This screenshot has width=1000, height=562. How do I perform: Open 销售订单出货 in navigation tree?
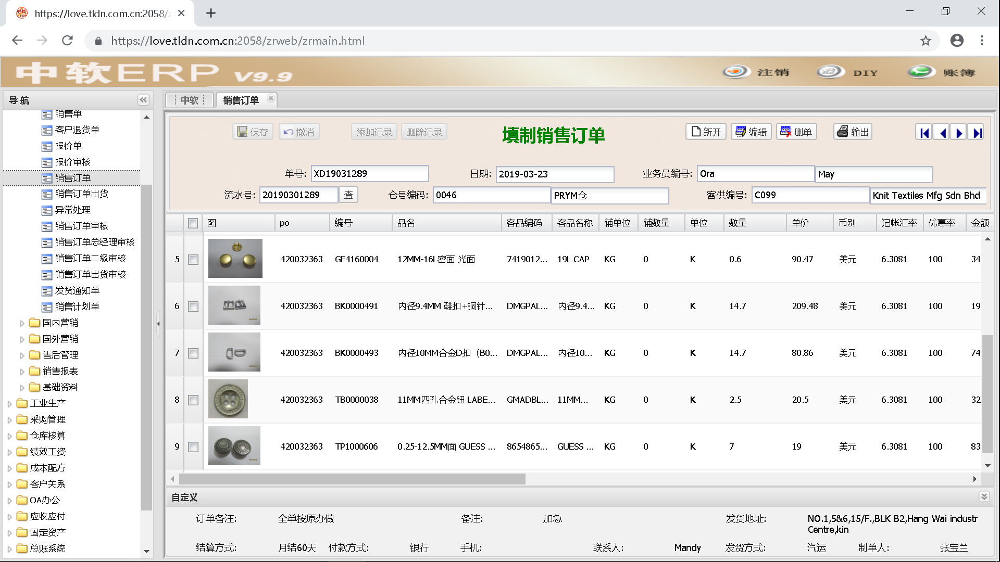[82, 194]
